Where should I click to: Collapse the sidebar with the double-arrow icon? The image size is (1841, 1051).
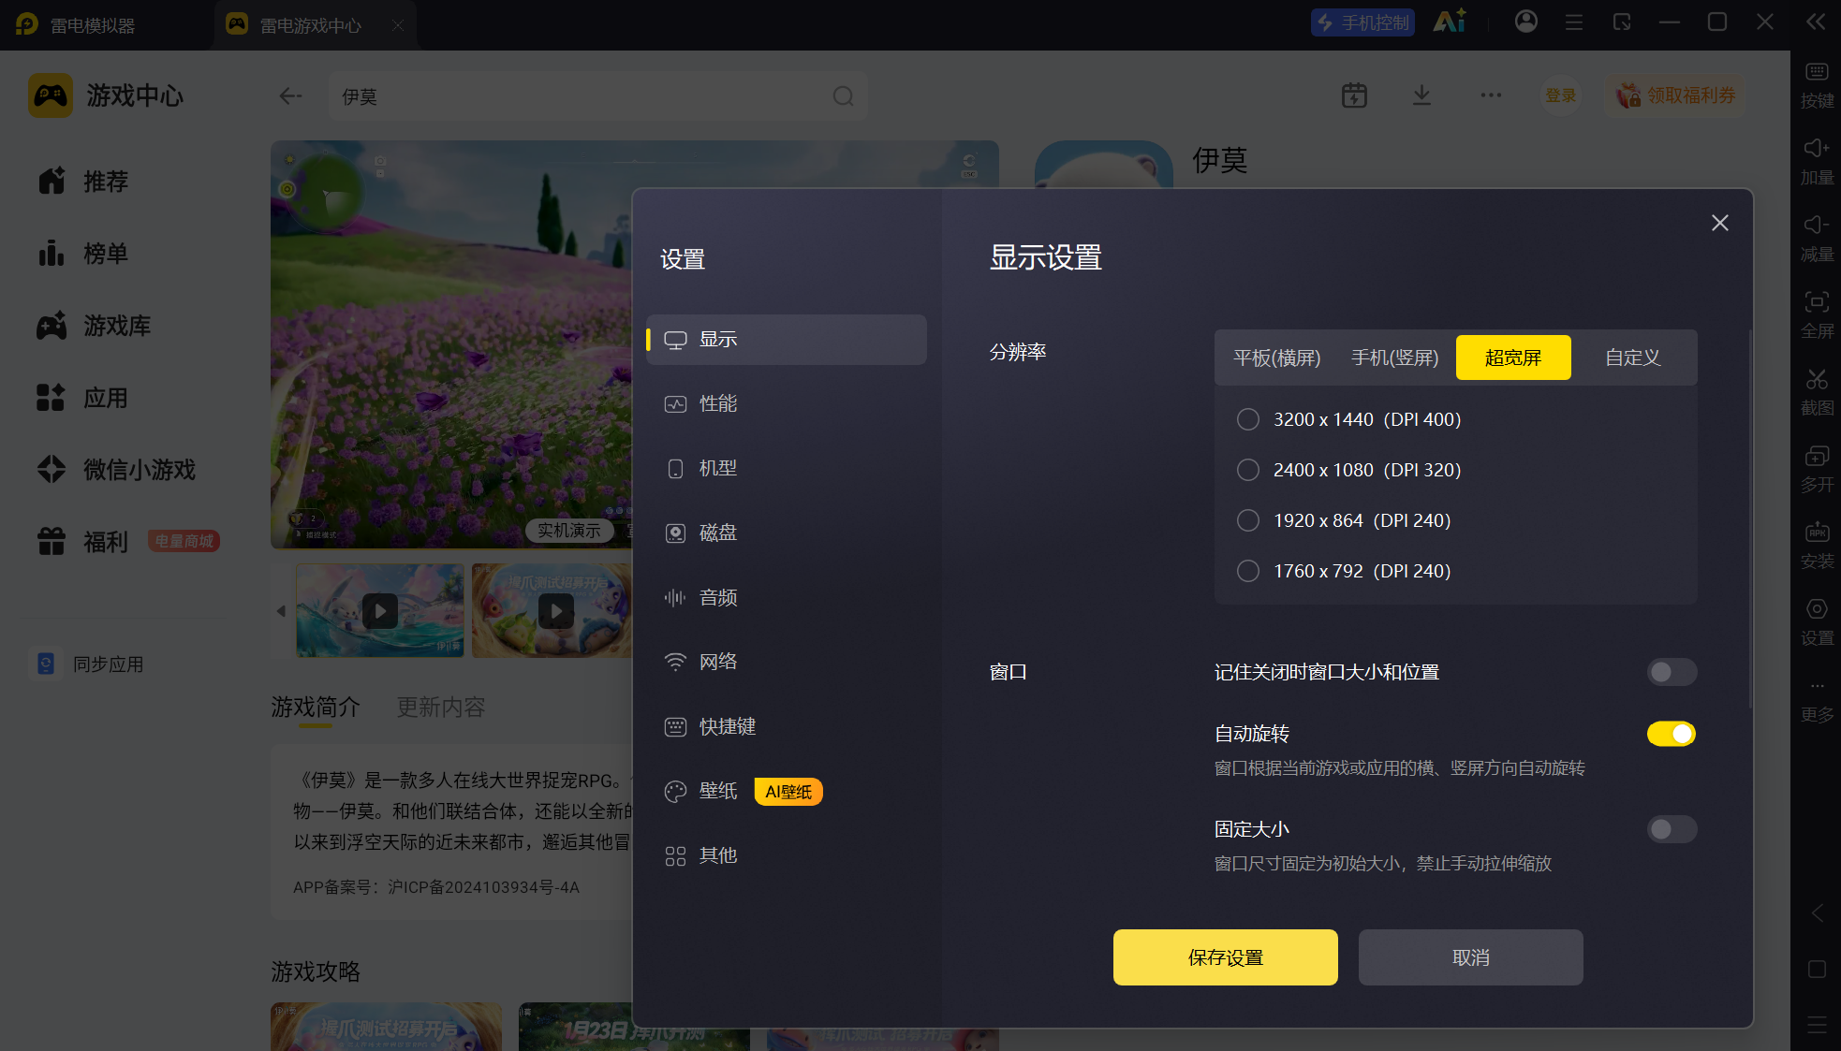1816,22
